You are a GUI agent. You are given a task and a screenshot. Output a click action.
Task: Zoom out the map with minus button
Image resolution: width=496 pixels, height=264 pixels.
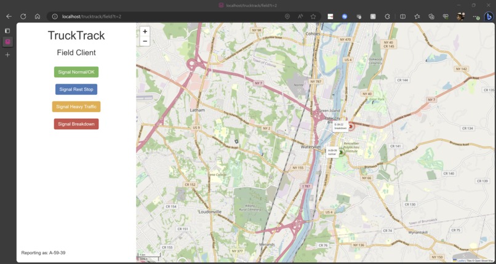[145, 41]
